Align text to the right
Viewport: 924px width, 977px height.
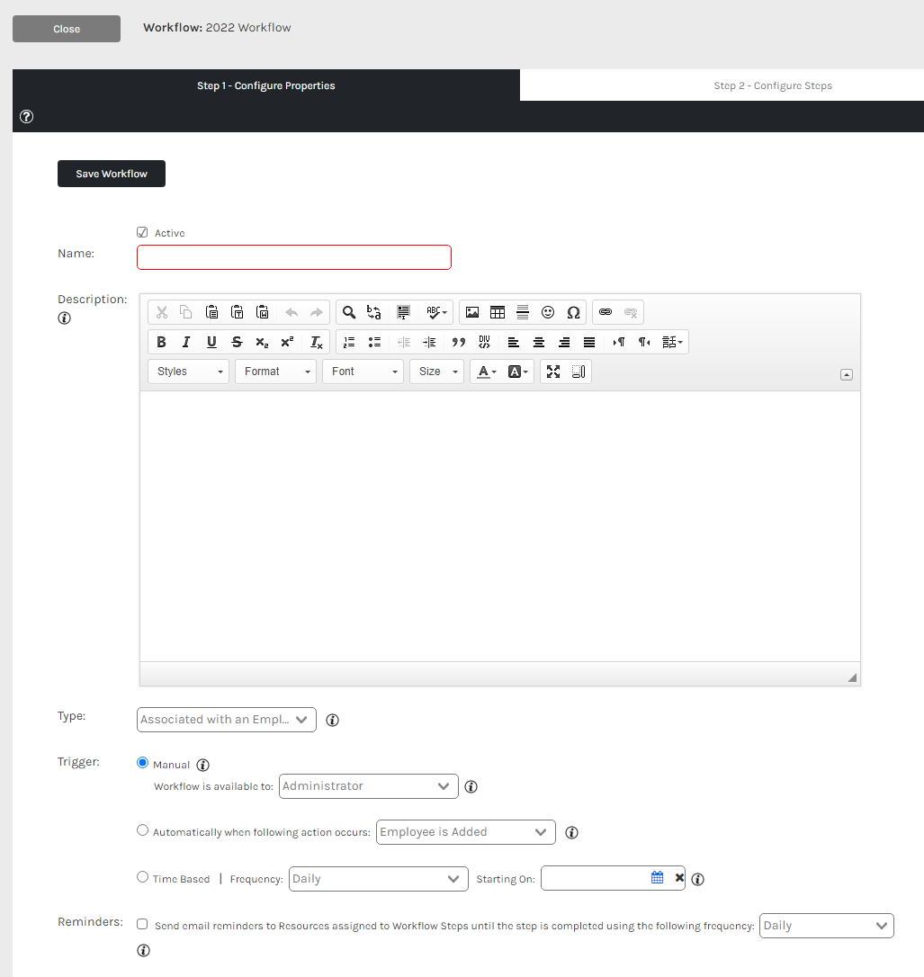pyautogui.click(x=564, y=342)
